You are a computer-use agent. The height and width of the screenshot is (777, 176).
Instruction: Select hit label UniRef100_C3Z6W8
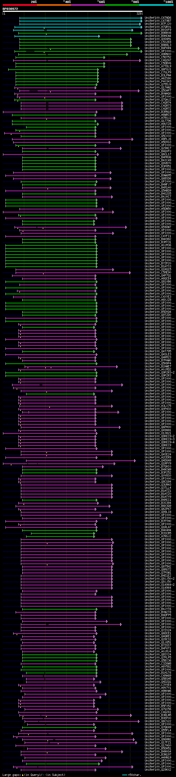[158, 664]
